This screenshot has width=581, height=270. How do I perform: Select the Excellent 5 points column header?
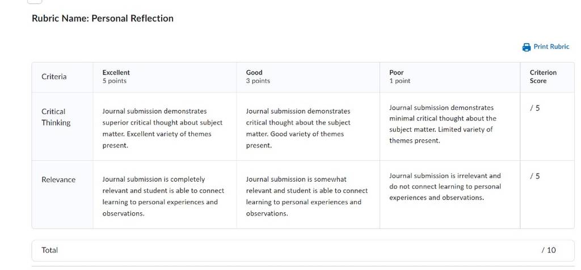[x=165, y=76]
